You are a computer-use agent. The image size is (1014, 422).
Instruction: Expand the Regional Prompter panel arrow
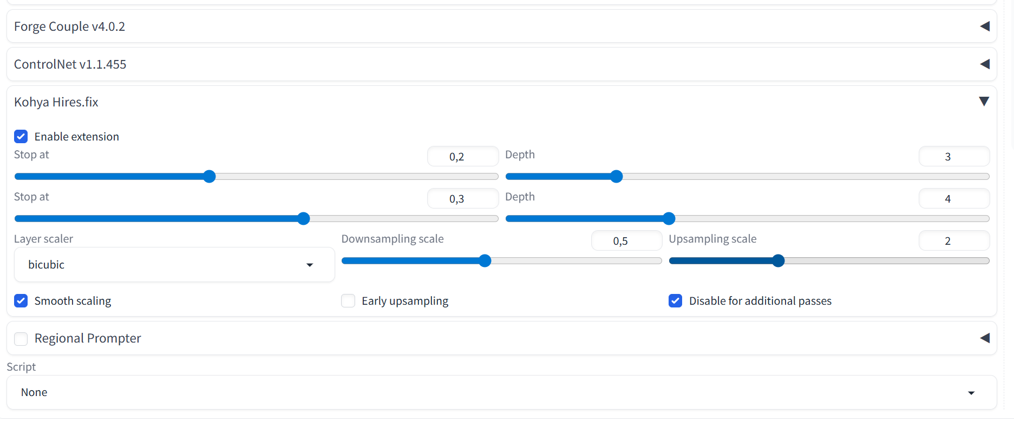click(x=985, y=338)
